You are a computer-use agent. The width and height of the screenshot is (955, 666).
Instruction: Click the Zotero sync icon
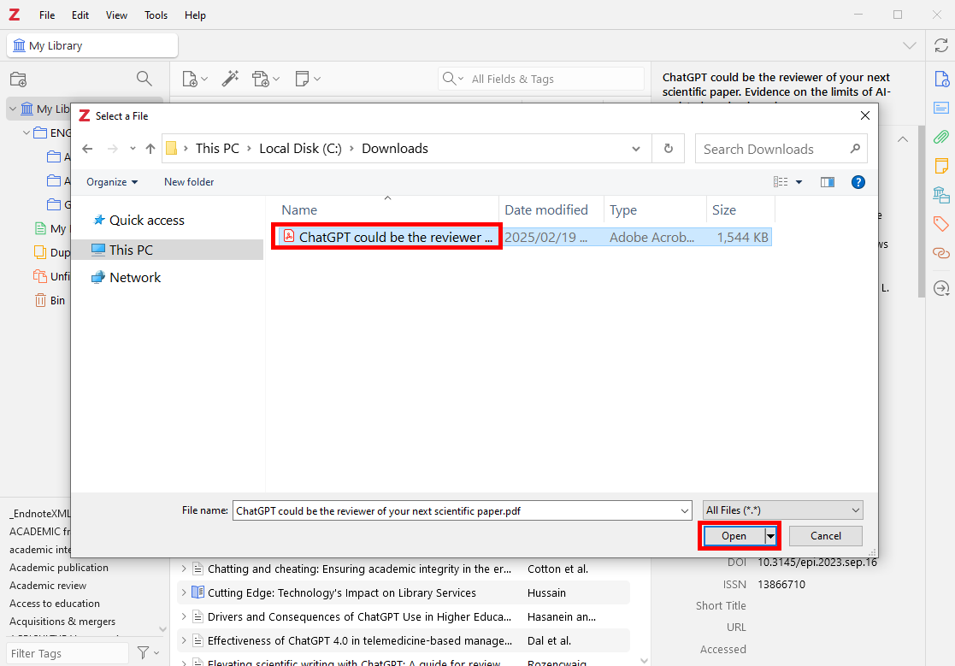(940, 45)
